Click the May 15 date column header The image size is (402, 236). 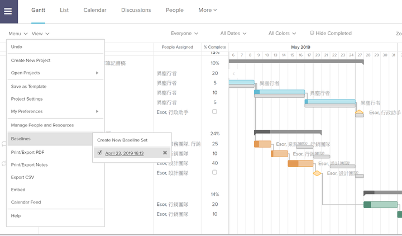tap(292, 55)
